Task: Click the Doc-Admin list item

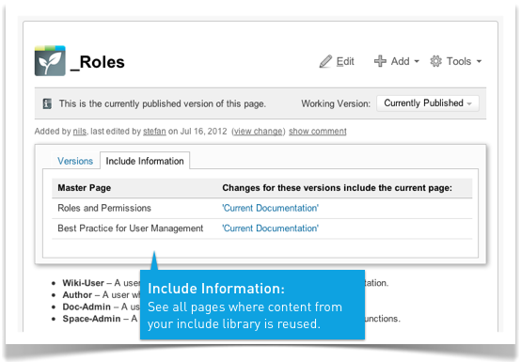Action: click(x=87, y=307)
